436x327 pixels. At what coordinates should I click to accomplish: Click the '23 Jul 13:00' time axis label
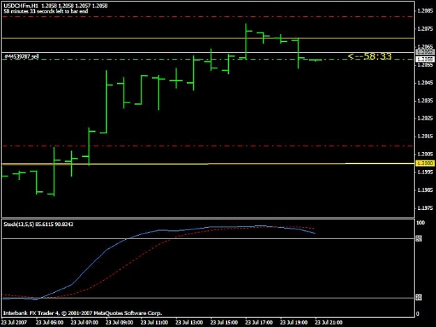point(189,323)
